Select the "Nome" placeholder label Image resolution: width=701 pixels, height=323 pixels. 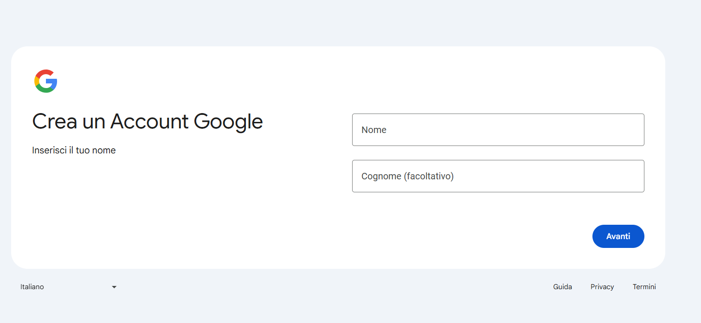pyautogui.click(x=374, y=130)
